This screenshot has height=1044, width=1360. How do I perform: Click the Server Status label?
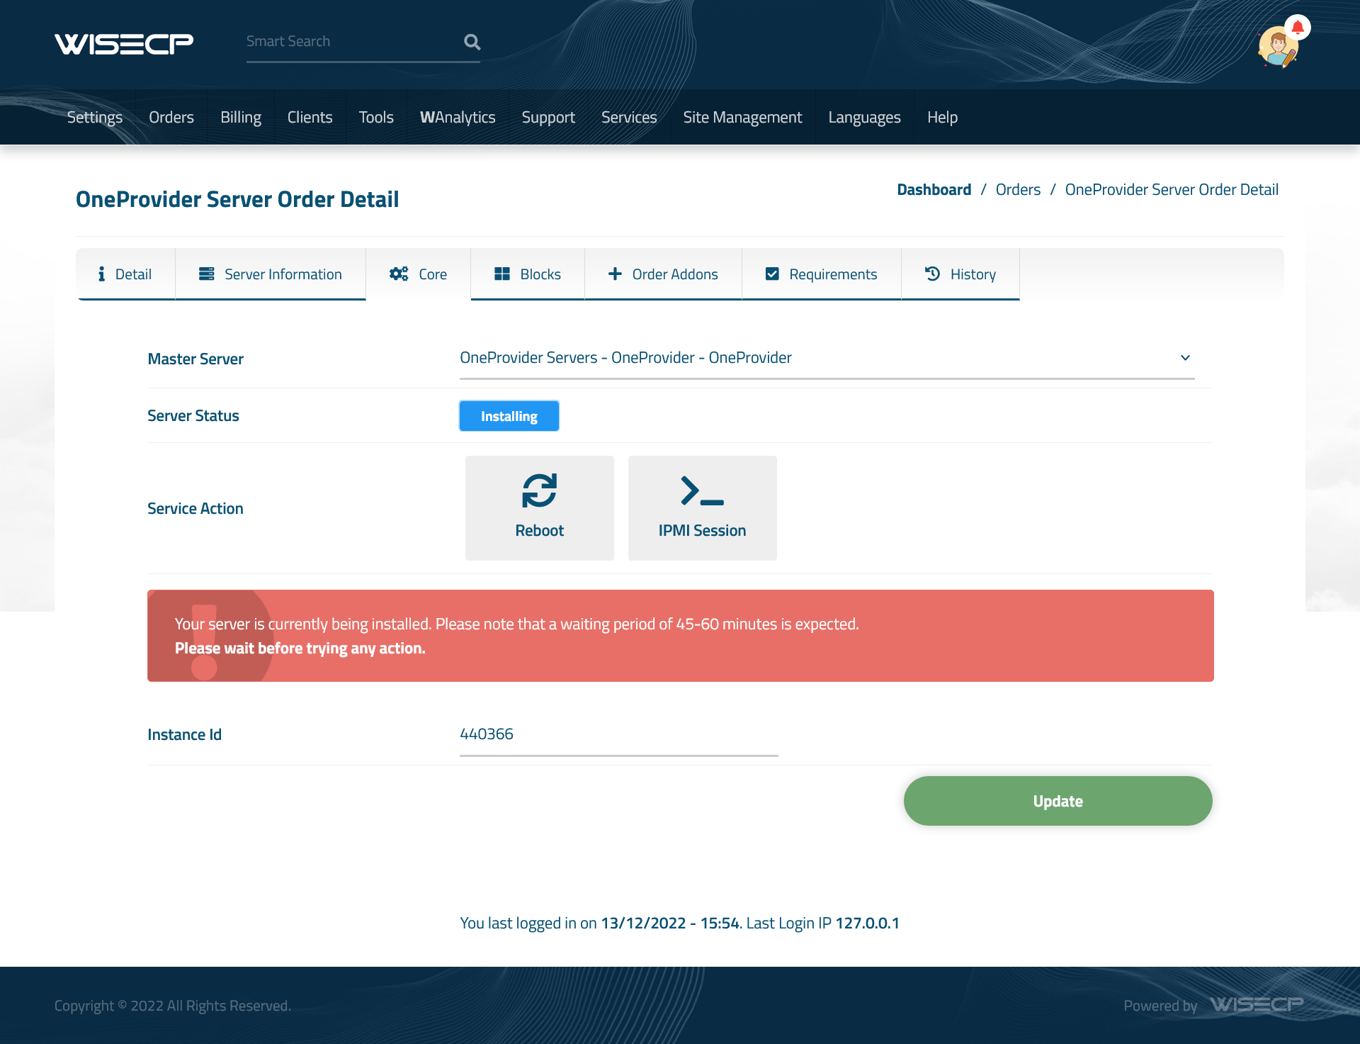[193, 416]
